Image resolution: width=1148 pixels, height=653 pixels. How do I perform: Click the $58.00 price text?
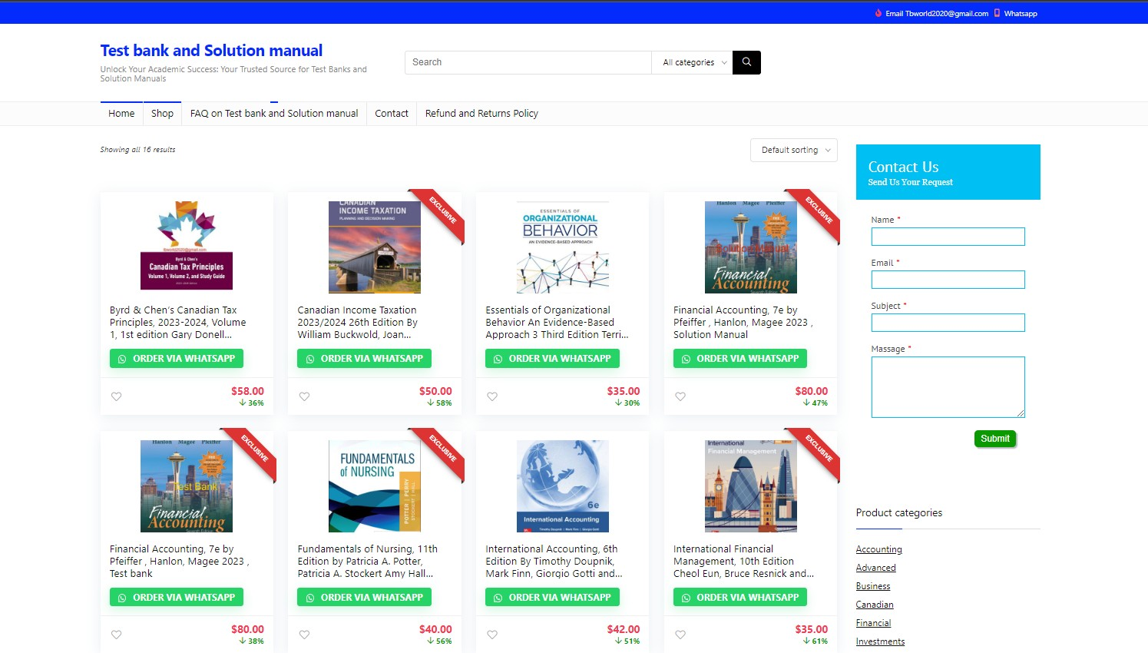point(247,391)
